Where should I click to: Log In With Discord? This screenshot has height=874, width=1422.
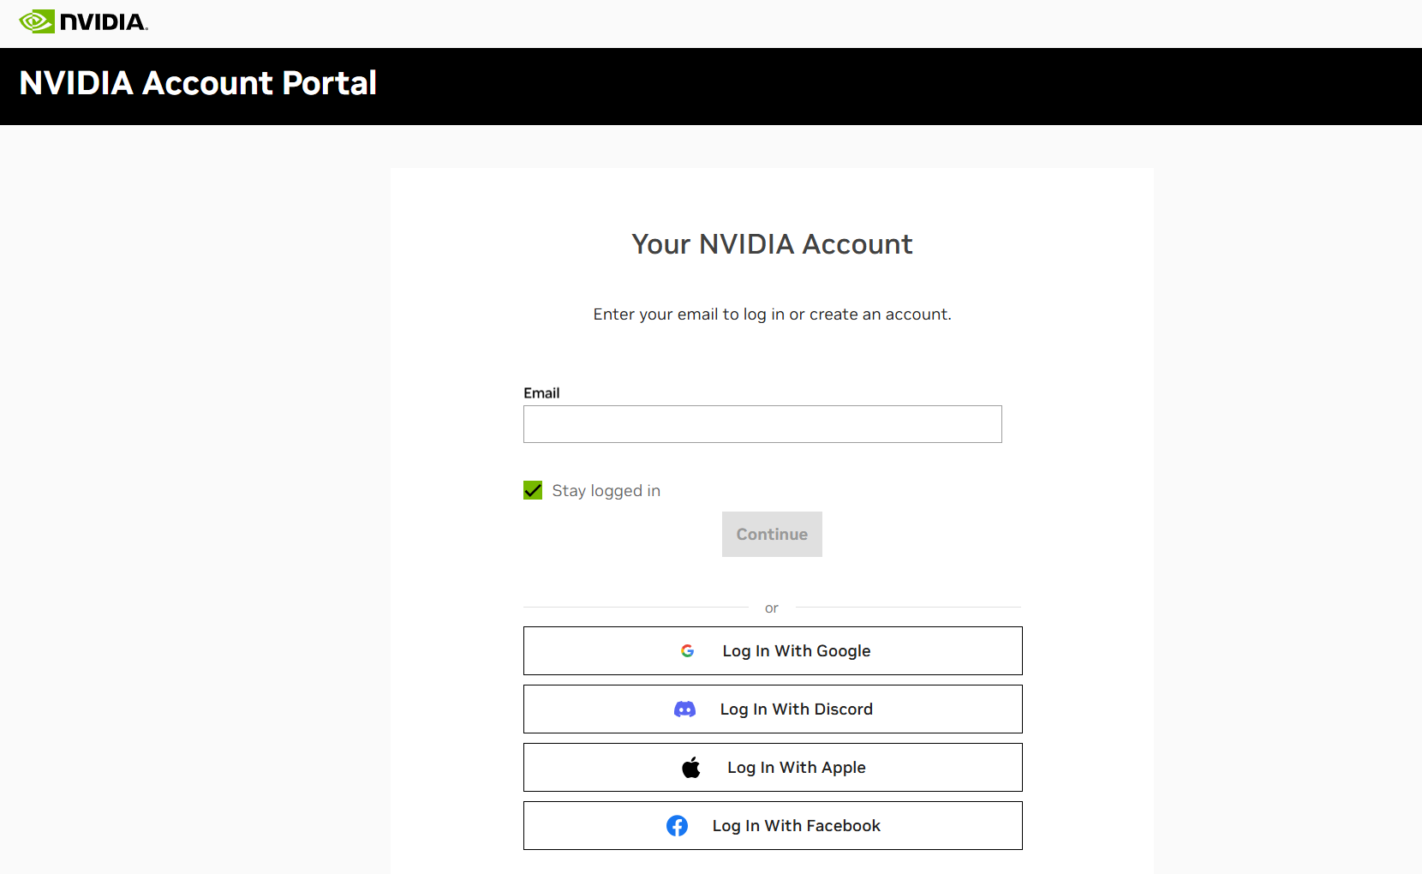pyautogui.click(x=772, y=709)
